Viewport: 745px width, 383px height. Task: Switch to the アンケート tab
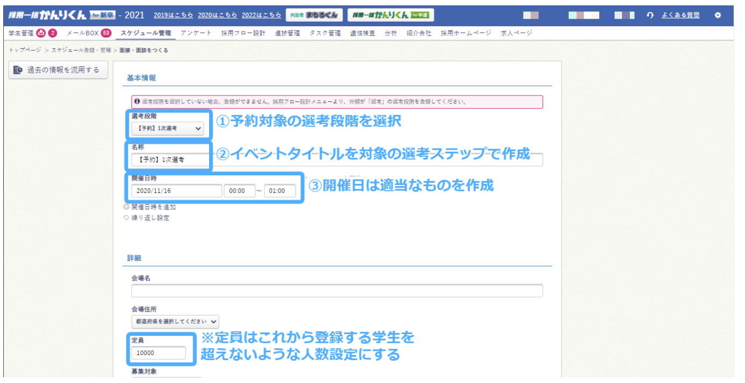[195, 33]
